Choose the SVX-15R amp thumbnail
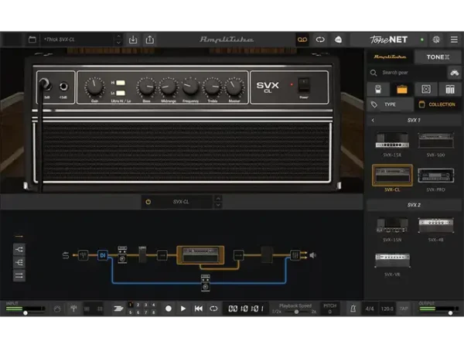 pos(392,141)
